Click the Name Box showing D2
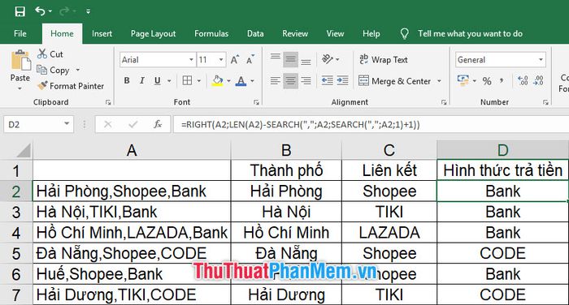 point(38,125)
